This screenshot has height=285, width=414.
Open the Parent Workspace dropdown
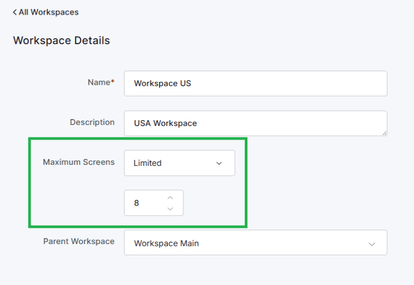[x=256, y=242]
